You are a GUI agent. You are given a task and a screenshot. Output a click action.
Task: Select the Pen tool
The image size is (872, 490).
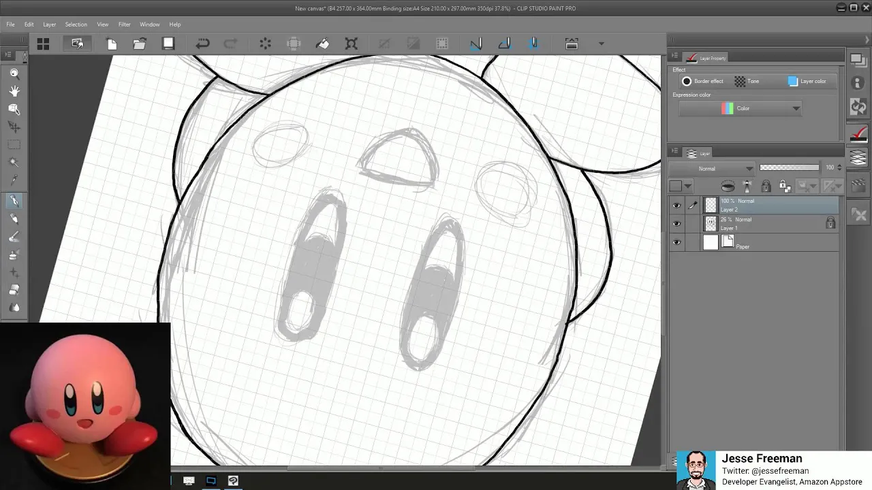pyautogui.click(x=14, y=201)
